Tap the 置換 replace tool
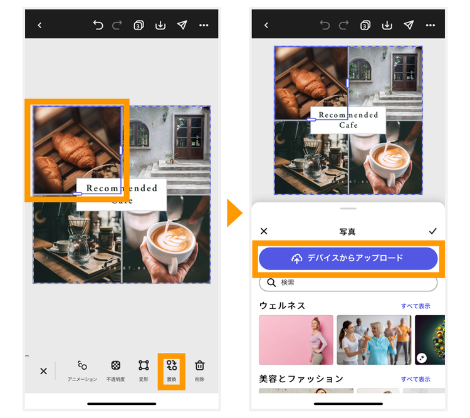 [172, 371]
